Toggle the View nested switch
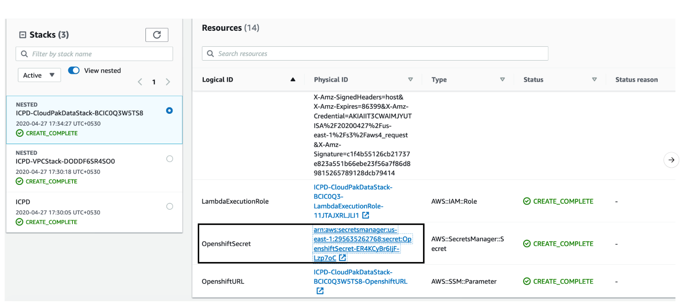 74,71
